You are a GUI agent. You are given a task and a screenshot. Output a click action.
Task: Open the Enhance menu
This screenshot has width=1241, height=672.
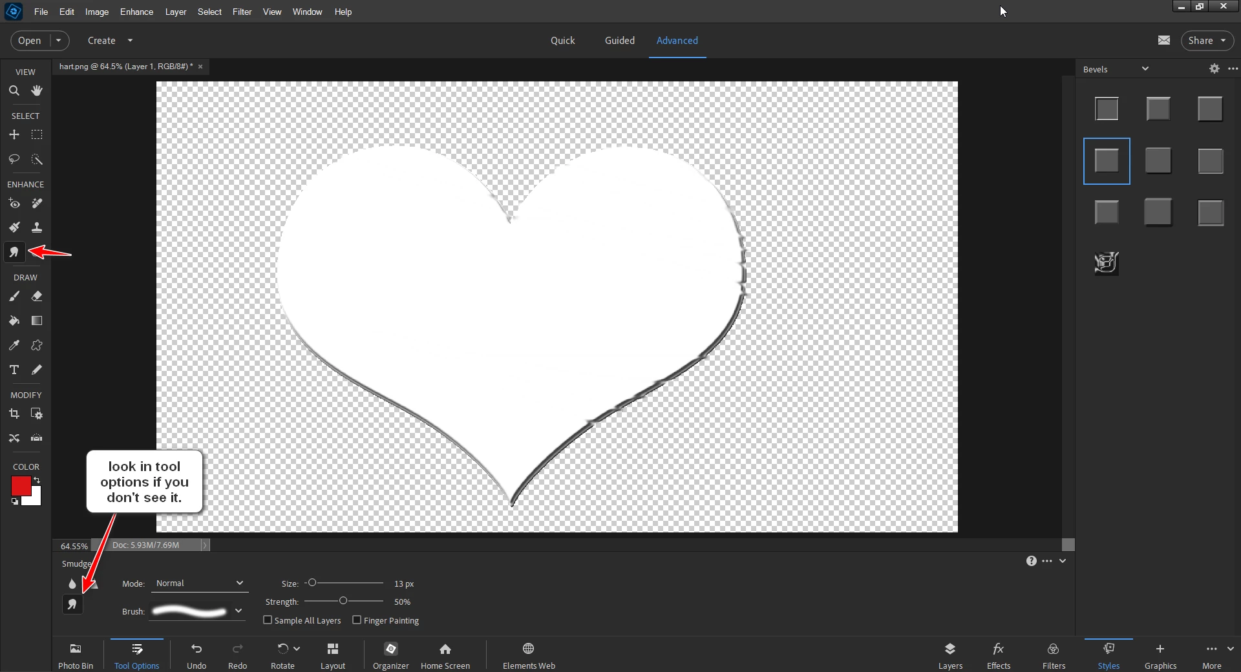136,12
